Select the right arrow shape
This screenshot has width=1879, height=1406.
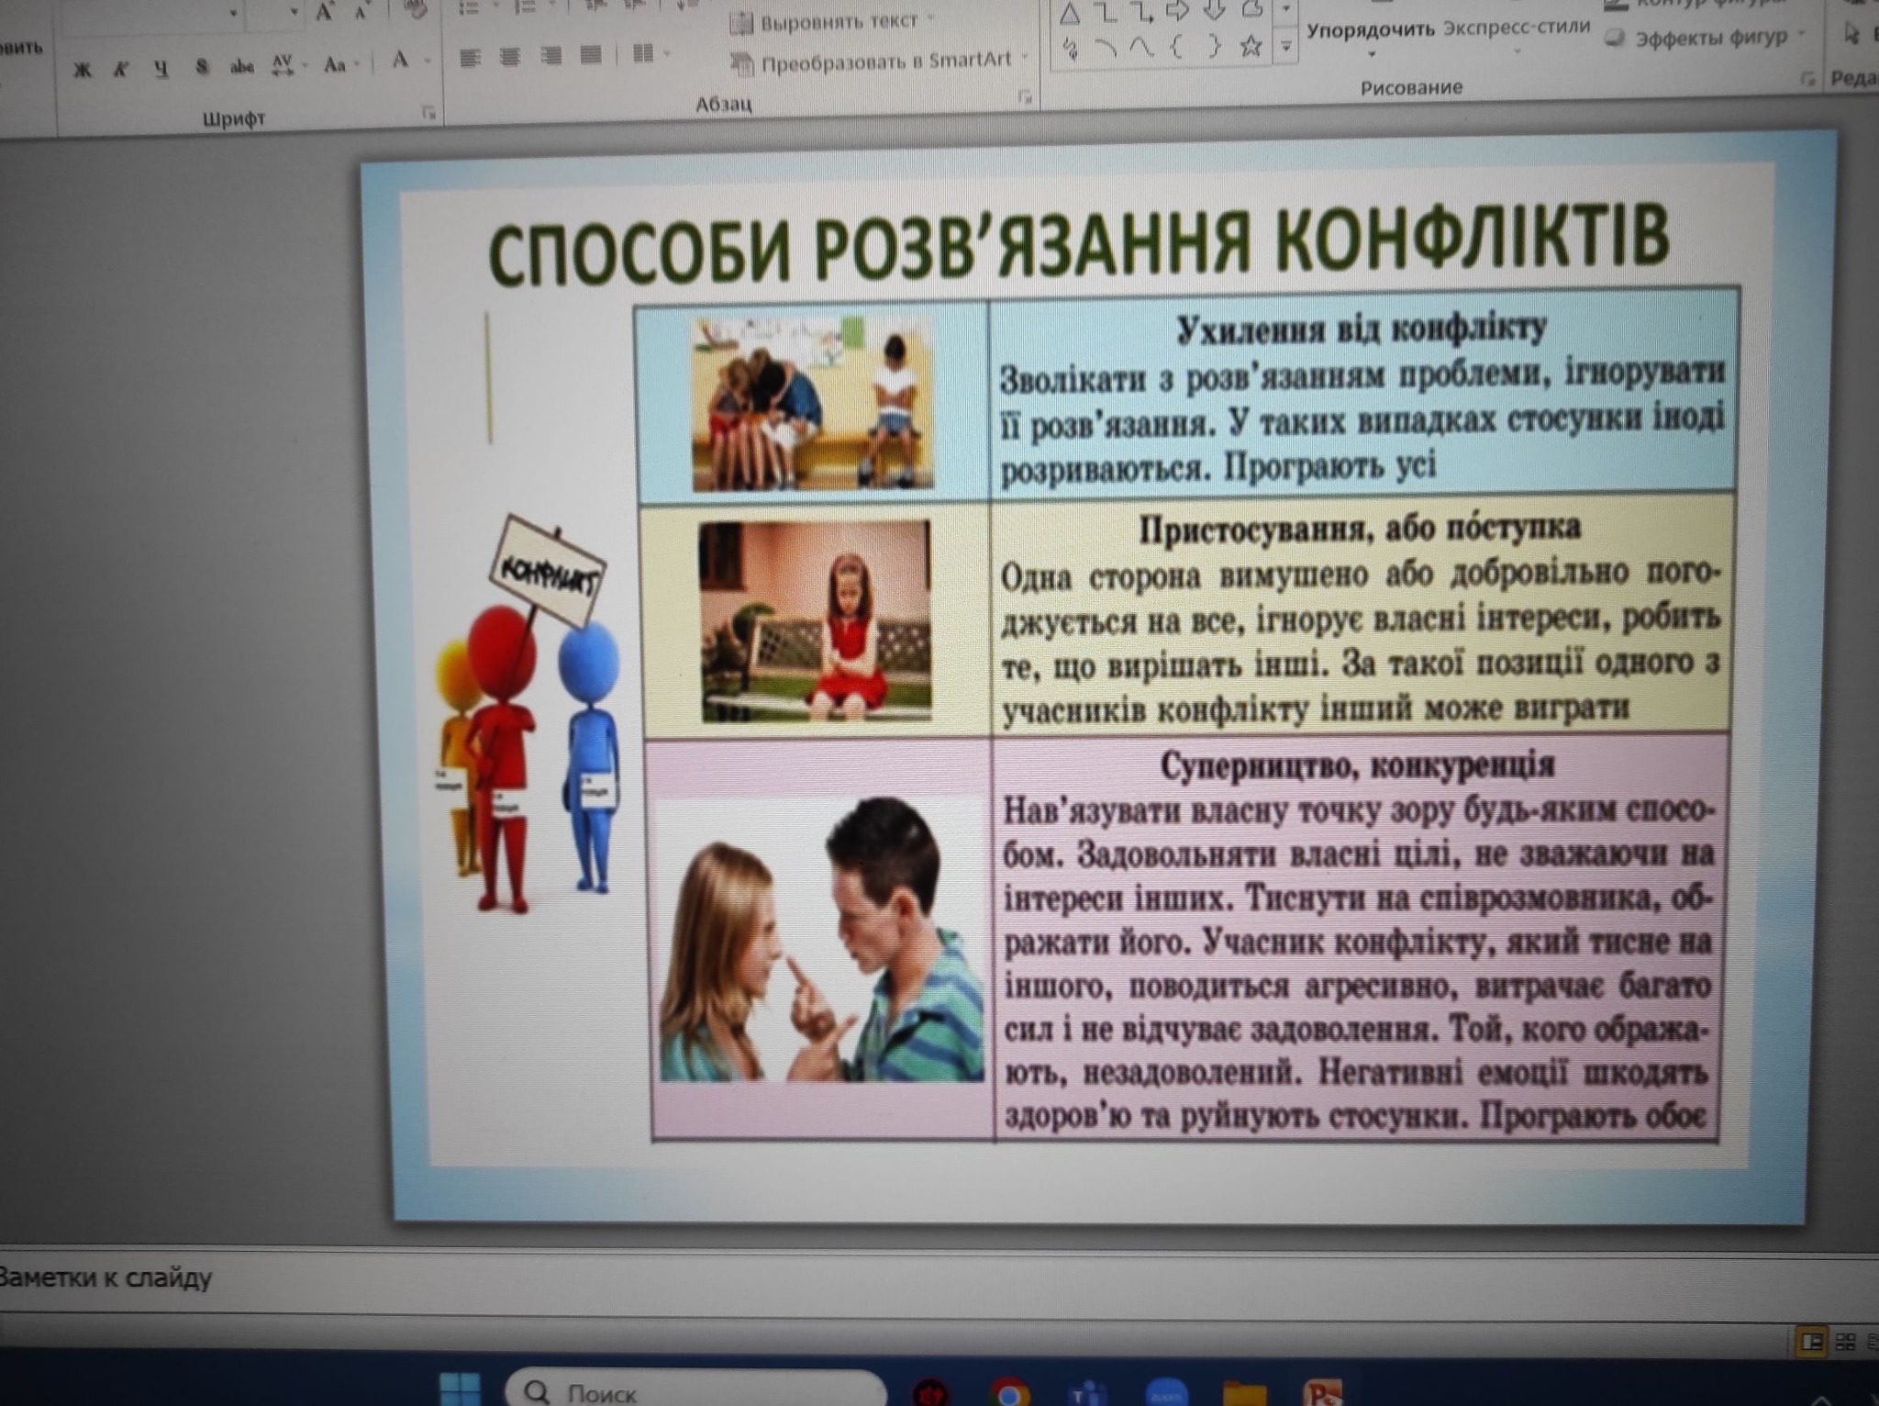click(1177, 11)
